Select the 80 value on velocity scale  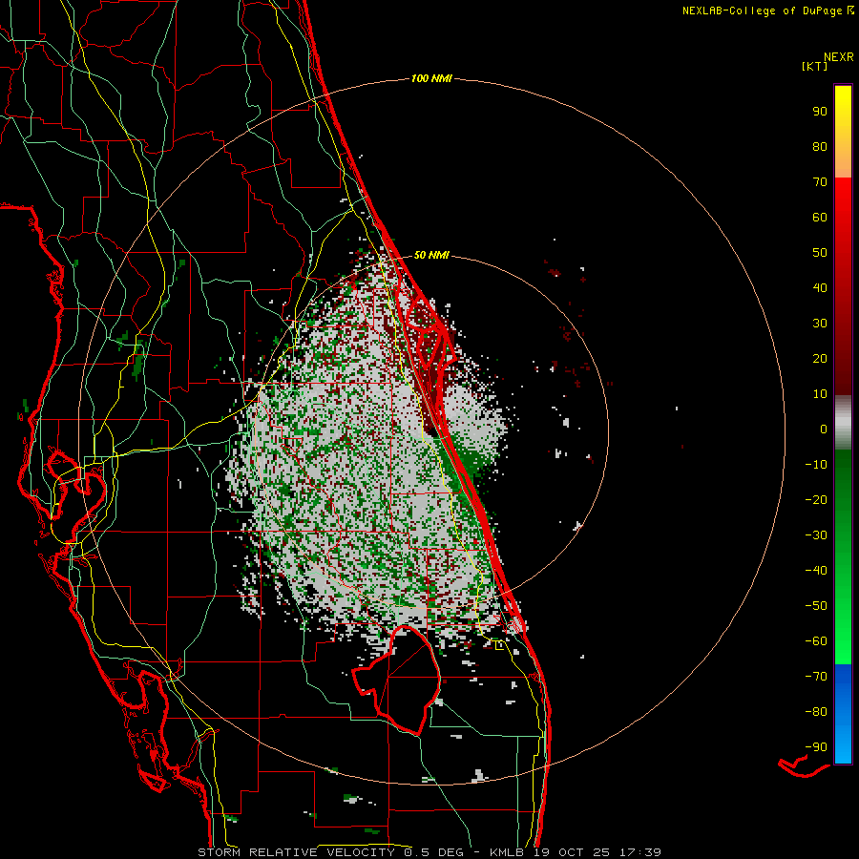click(x=820, y=146)
